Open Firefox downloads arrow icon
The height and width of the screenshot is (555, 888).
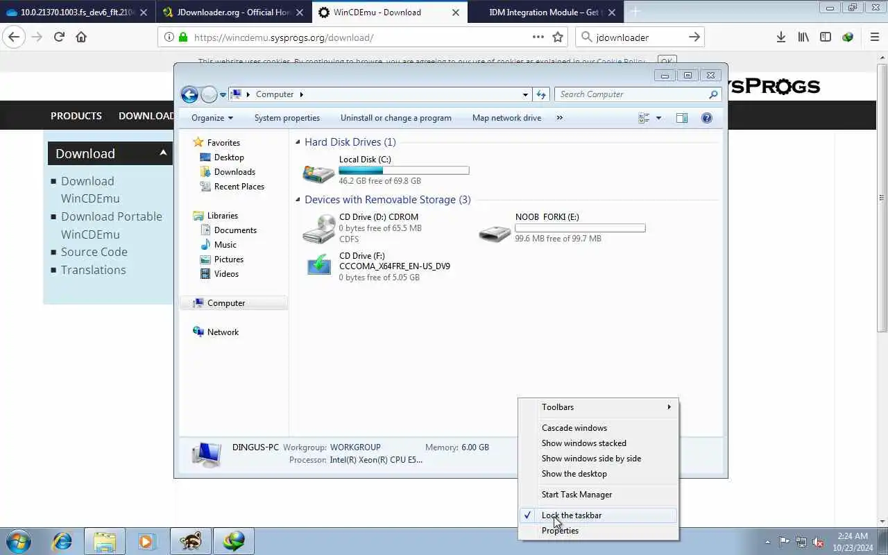coord(781,37)
